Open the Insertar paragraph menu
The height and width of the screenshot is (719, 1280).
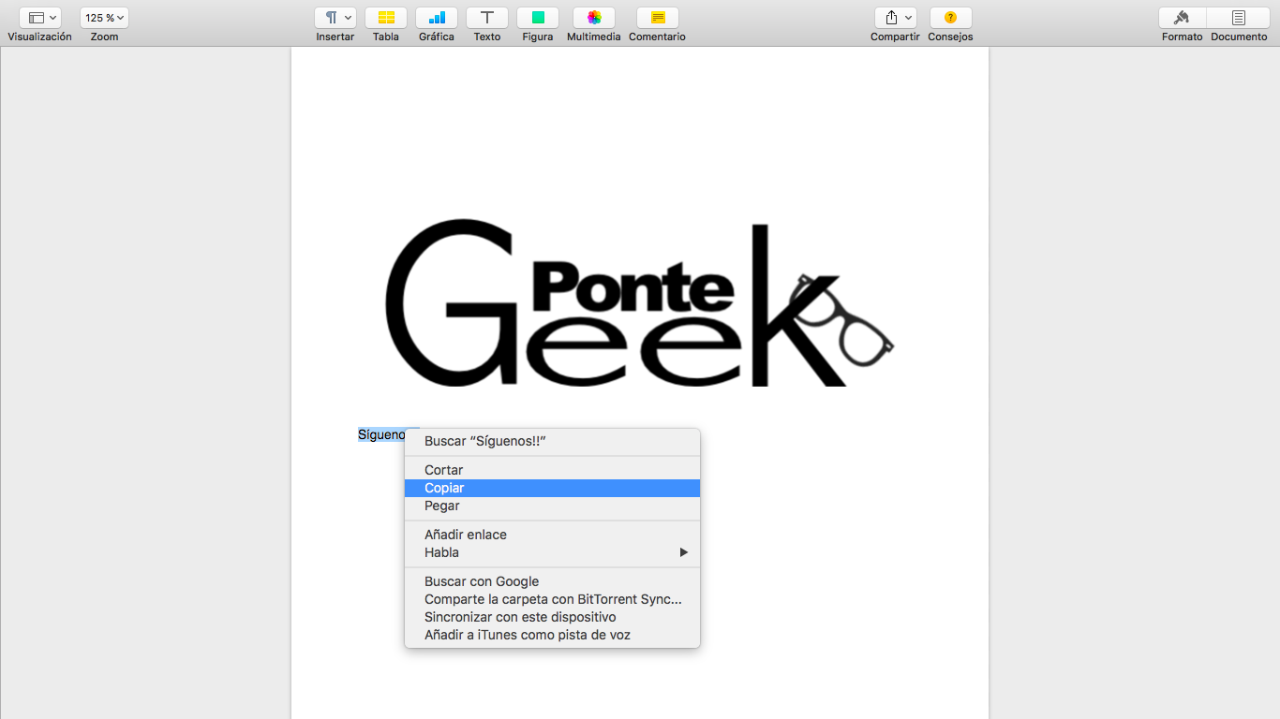(x=335, y=18)
